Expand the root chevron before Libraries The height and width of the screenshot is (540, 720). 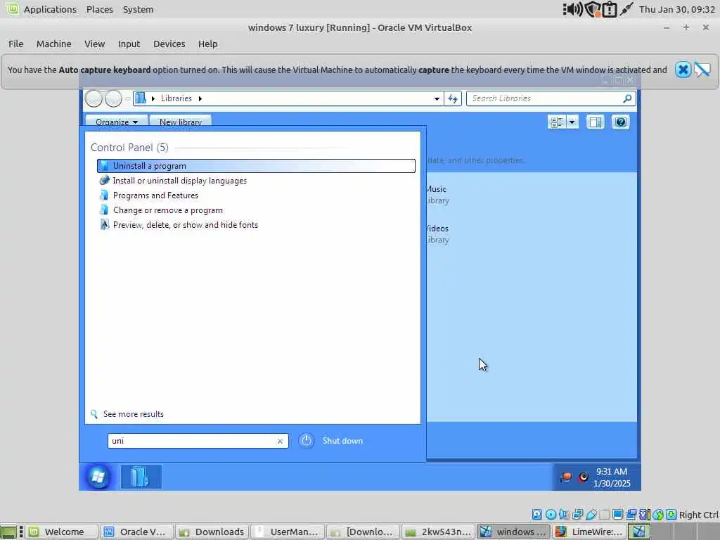click(x=153, y=98)
